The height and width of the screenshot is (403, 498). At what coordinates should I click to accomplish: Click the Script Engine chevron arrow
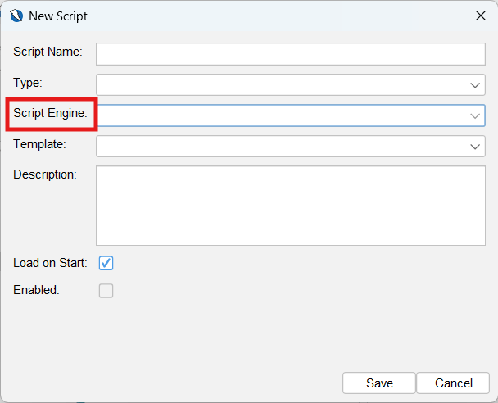[x=475, y=115]
